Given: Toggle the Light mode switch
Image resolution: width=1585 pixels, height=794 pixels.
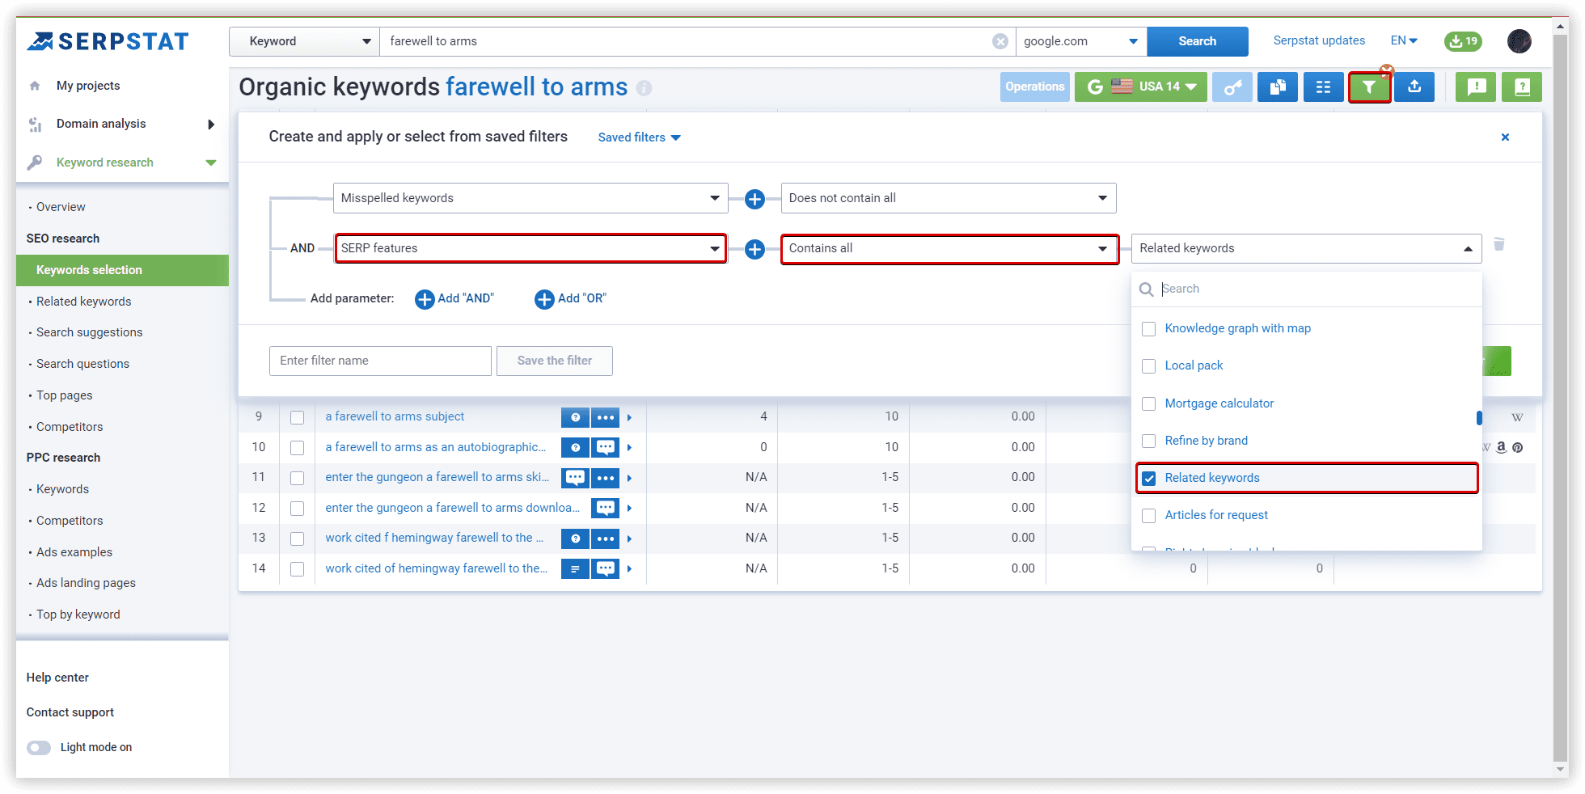Looking at the screenshot, I should 39,747.
